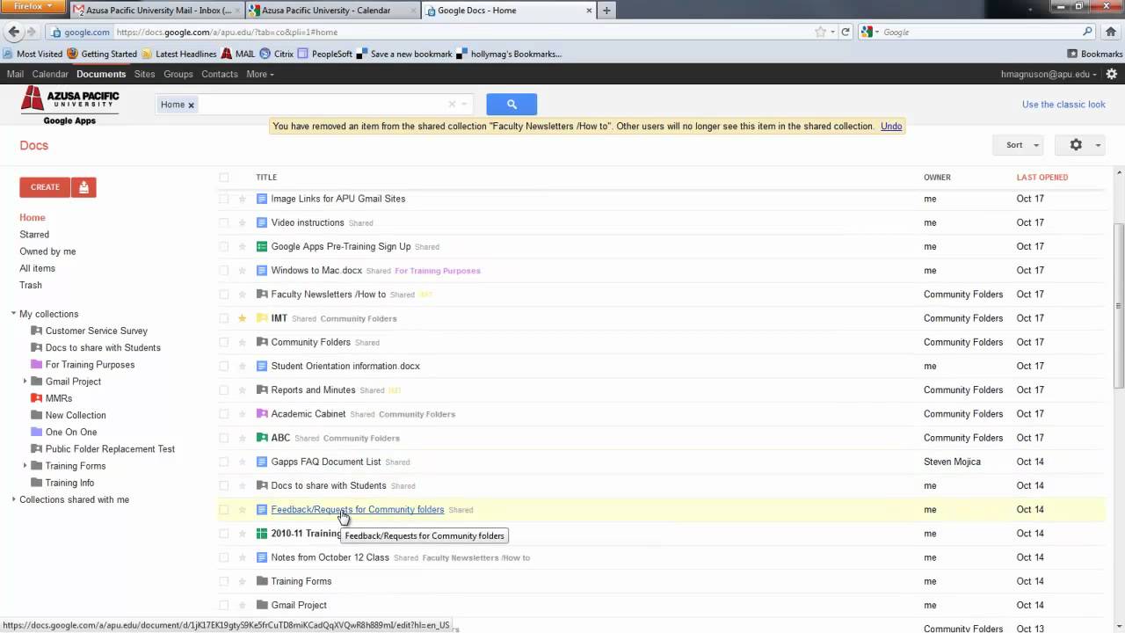Viewport: 1125px width, 633px height.
Task: Open Calendar in the top navigation bar
Action: click(50, 74)
